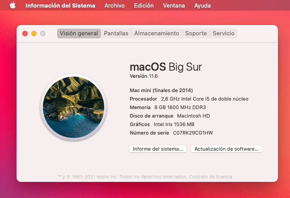Click the Gráficos Intel Iris 1536 MB line
290x198 pixels.
(162, 124)
